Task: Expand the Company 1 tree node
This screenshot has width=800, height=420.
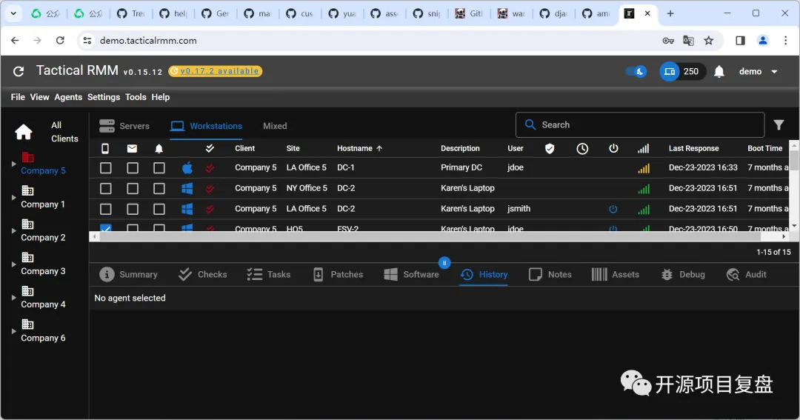Action: tap(13, 197)
